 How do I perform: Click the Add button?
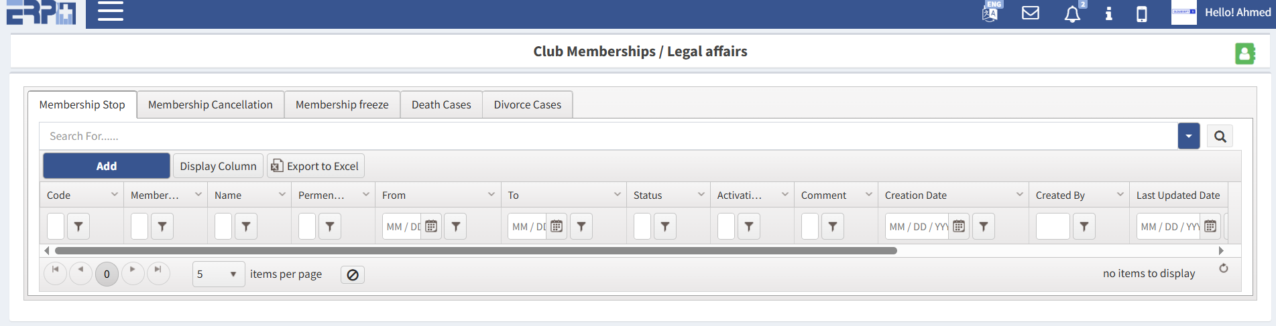tap(106, 166)
